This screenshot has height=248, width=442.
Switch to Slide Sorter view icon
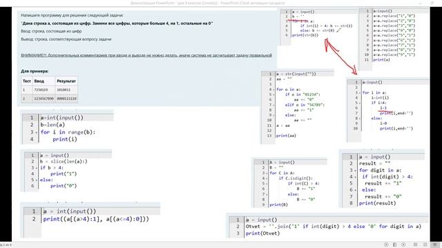pos(425,245)
